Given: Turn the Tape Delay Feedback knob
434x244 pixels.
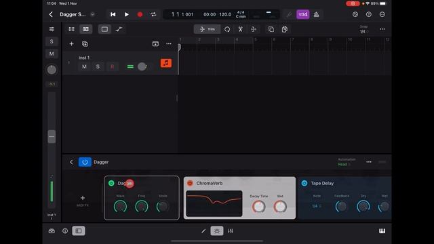Looking at the screenshot, I should click(x=341, y=207).
